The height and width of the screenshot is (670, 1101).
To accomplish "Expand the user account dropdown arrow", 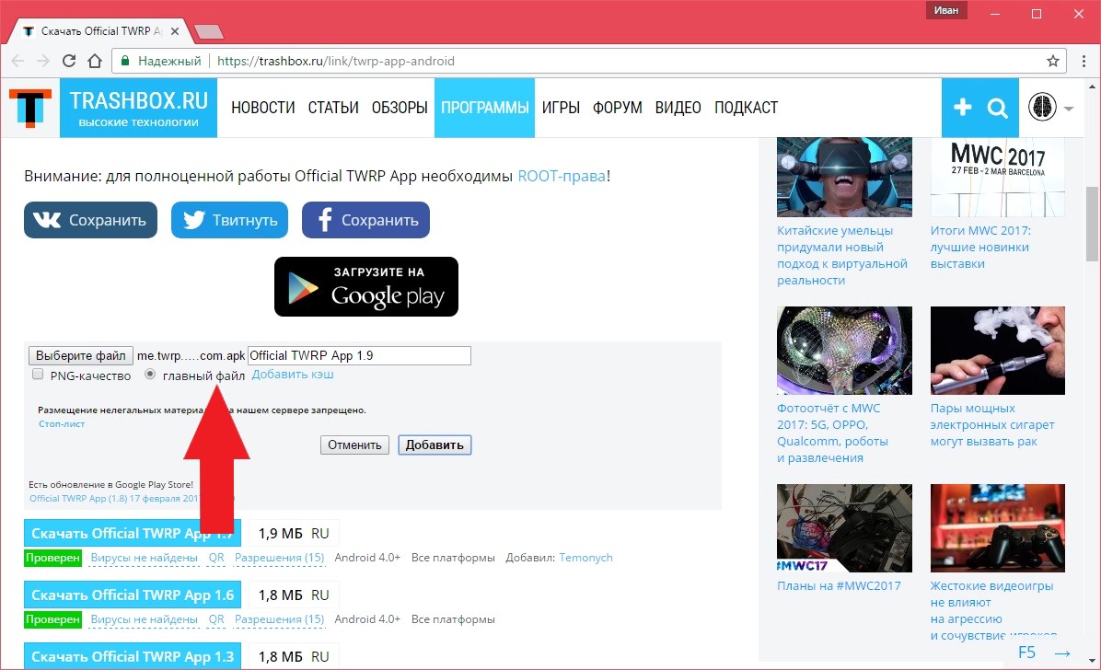I will (x=1069, y=109).
